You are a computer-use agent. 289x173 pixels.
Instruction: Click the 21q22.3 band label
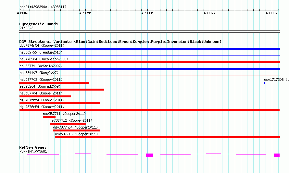[26, 28]
